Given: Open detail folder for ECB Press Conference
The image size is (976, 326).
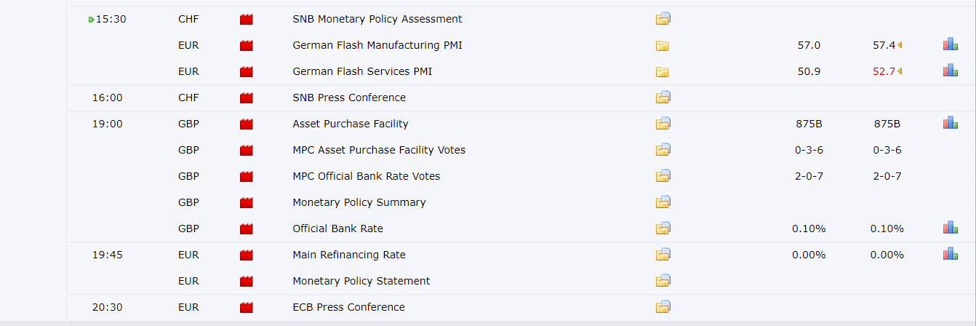Looking at the screenshot, I should tap(663, 307).
